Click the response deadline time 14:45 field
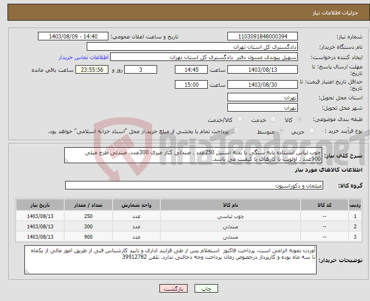The height and width of the screenshot is (301, 370). pyautogui.click(x=191, y=69)
